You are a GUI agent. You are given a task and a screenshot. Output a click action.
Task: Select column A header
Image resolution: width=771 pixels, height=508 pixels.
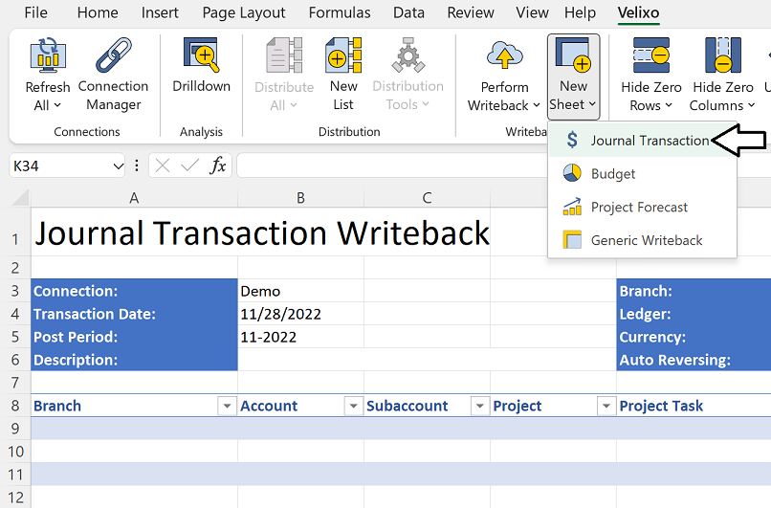click(x=134, y=198)
